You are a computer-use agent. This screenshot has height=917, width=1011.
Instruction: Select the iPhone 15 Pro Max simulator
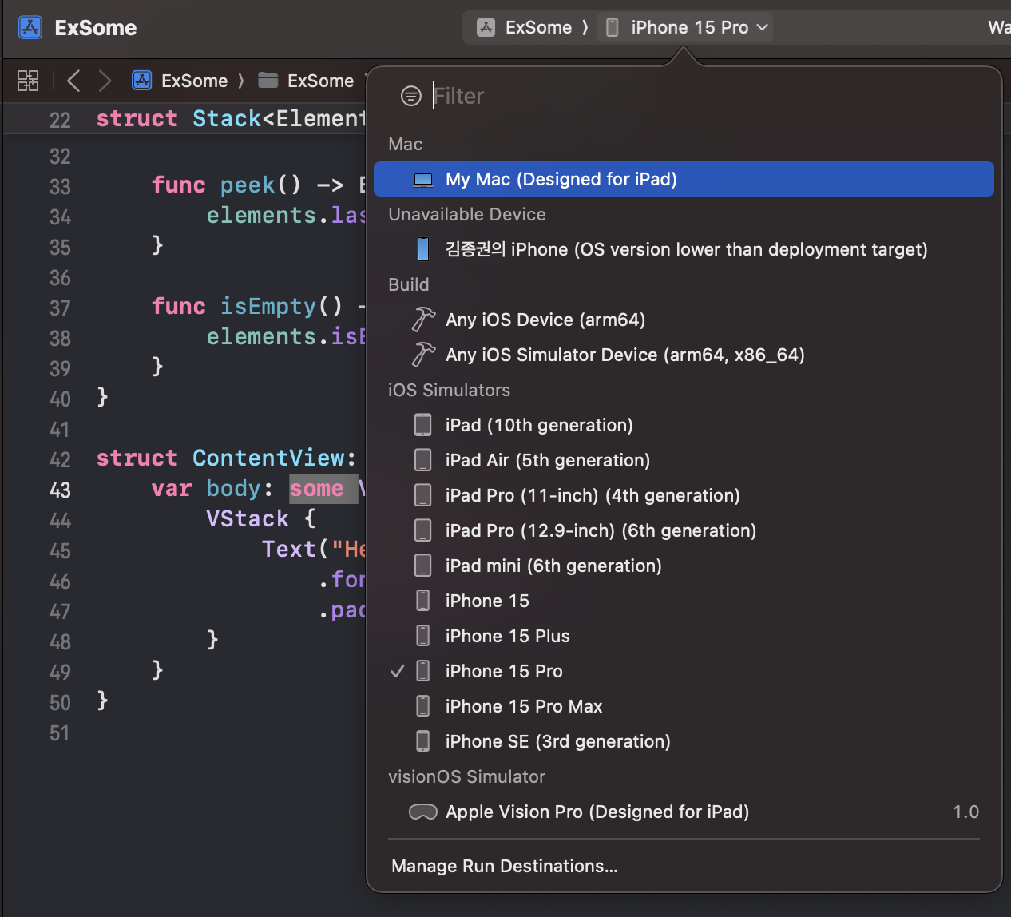[x=684, y=706]
